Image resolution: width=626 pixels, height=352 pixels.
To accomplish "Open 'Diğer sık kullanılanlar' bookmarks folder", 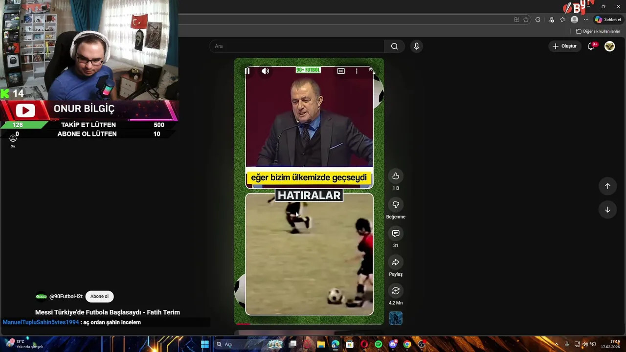I will point(598,31).
